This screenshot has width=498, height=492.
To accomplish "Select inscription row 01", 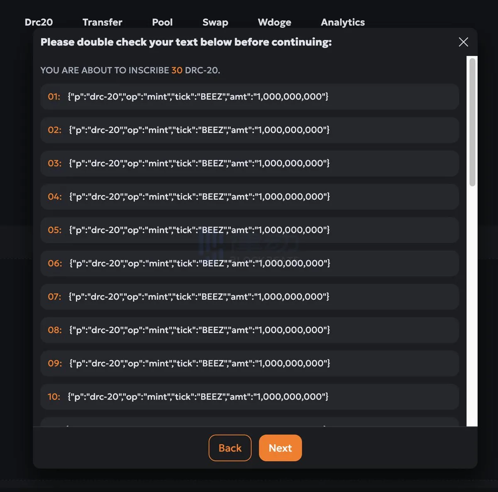I will 249,97.
